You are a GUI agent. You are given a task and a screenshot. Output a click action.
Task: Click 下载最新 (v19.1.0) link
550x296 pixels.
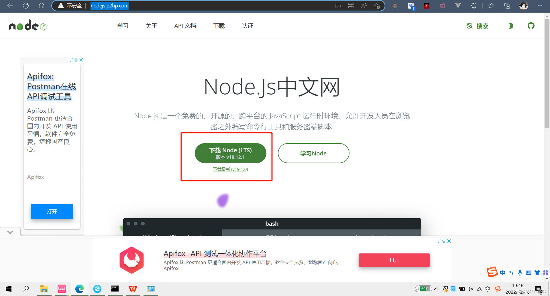(x=231, y=169)
